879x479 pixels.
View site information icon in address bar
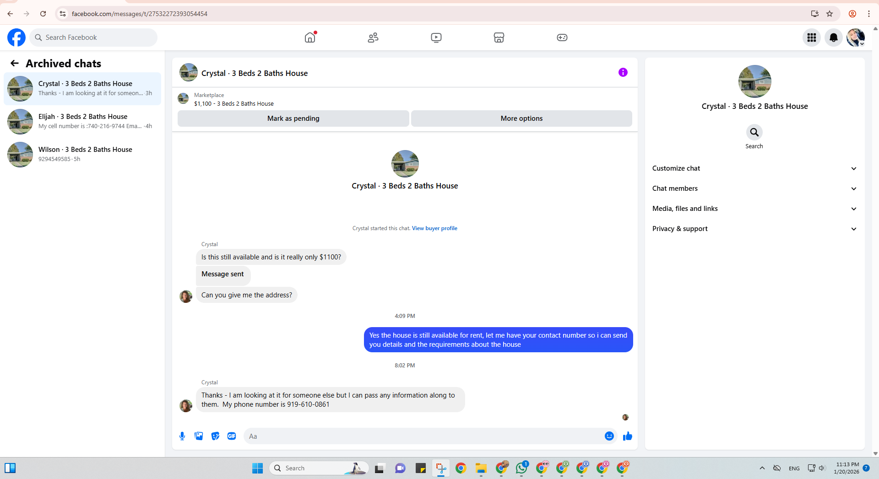coord(63,14)
